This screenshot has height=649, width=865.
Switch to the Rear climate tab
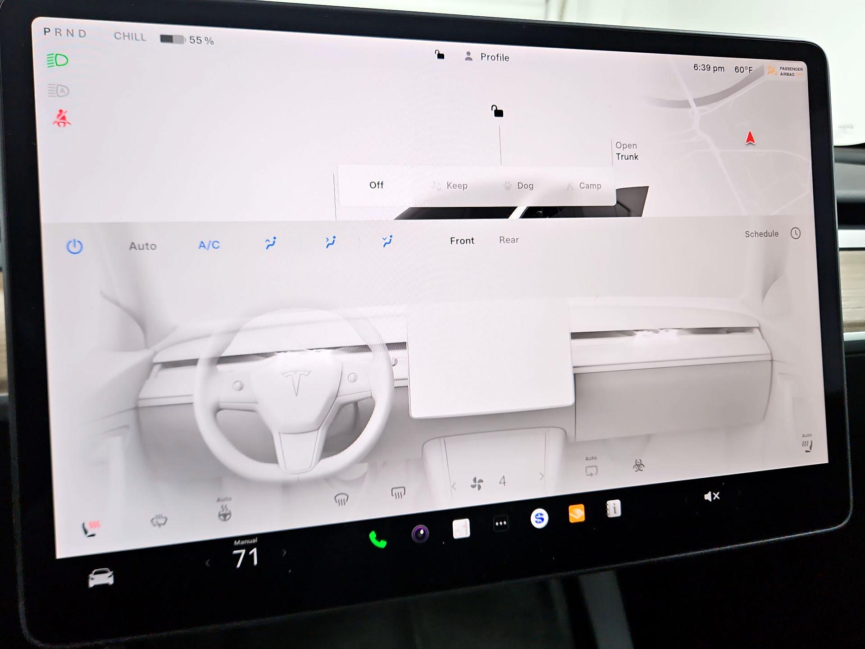point(509,240)
